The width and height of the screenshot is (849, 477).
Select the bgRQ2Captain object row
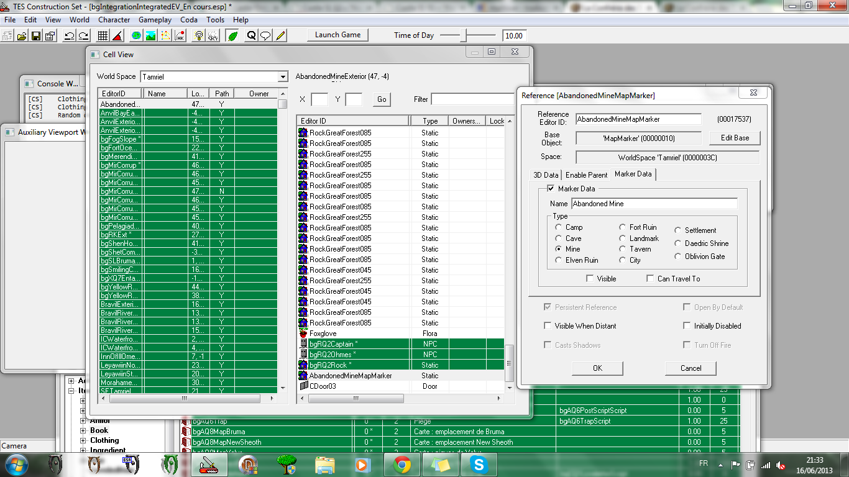(x=400, y=344)
